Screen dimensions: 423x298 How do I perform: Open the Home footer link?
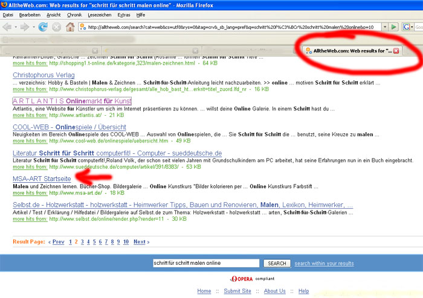pyautogui.click(x=204, y=291)
